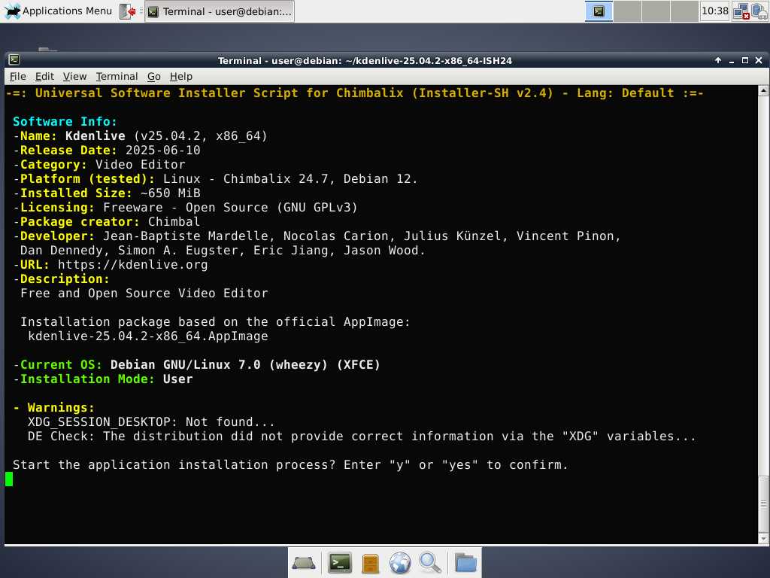Close the terminal window

759,60
